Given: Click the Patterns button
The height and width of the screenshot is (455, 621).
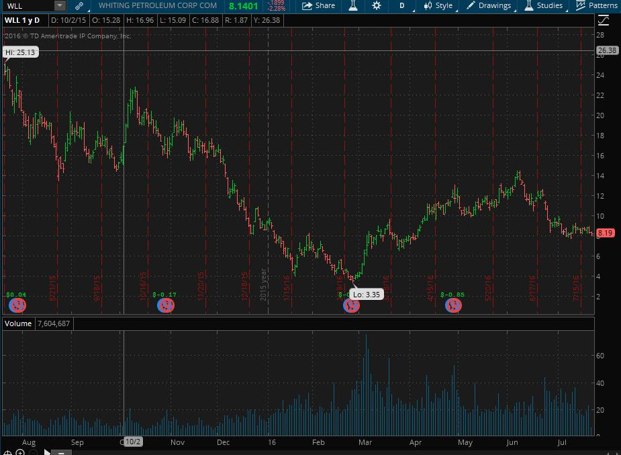Looking at the screenshot, I should [596, 5].
